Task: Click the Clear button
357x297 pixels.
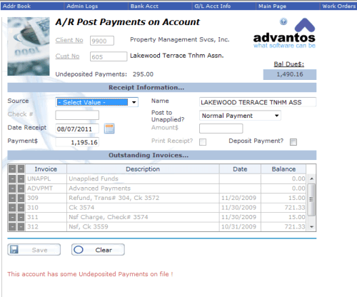Action: (x=98, y=250)
